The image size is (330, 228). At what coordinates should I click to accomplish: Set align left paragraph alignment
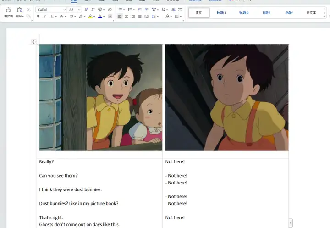point(120,16)
